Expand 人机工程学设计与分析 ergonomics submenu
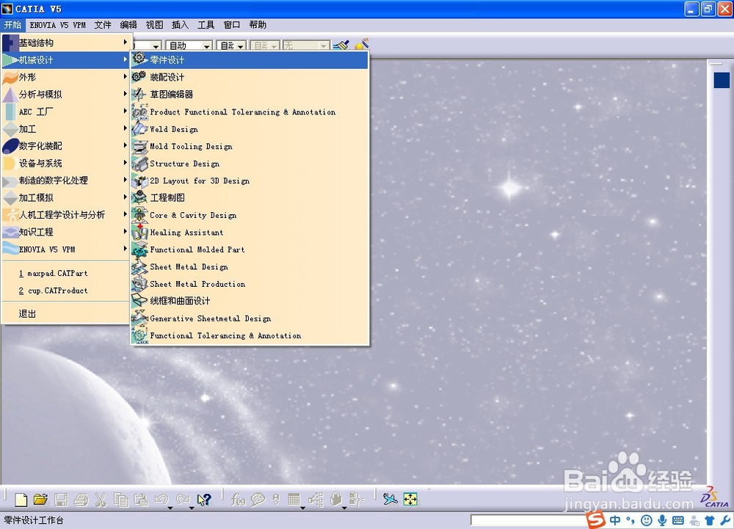The image size is (734, 529). pyautogui.click(x=65, y=215)
